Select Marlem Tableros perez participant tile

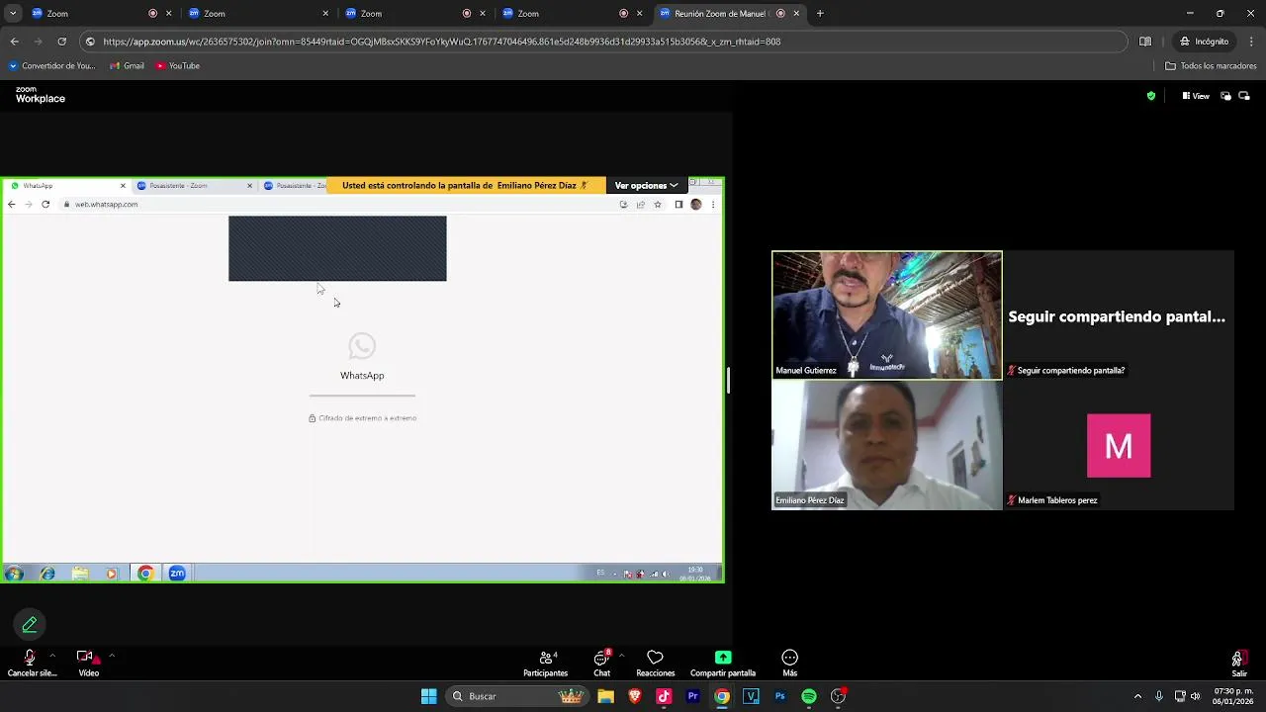point(1119,445)
